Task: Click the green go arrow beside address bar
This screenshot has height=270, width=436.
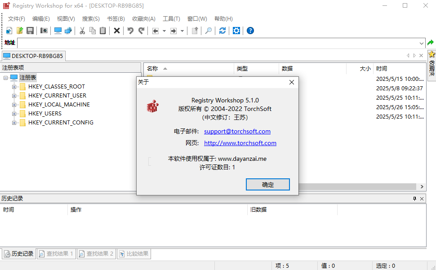Action: pyautogui.click(x=431, y=43)
